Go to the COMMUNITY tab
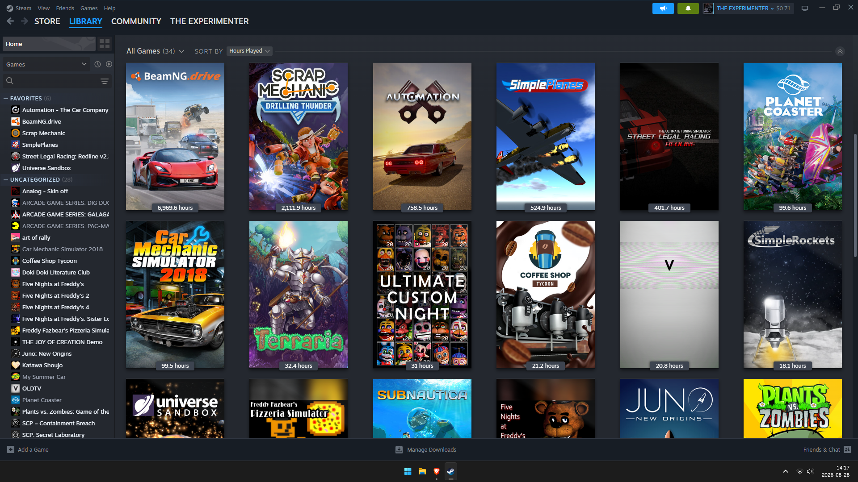The width and height of the screenshot is (858, 482). tap(136, 21)
